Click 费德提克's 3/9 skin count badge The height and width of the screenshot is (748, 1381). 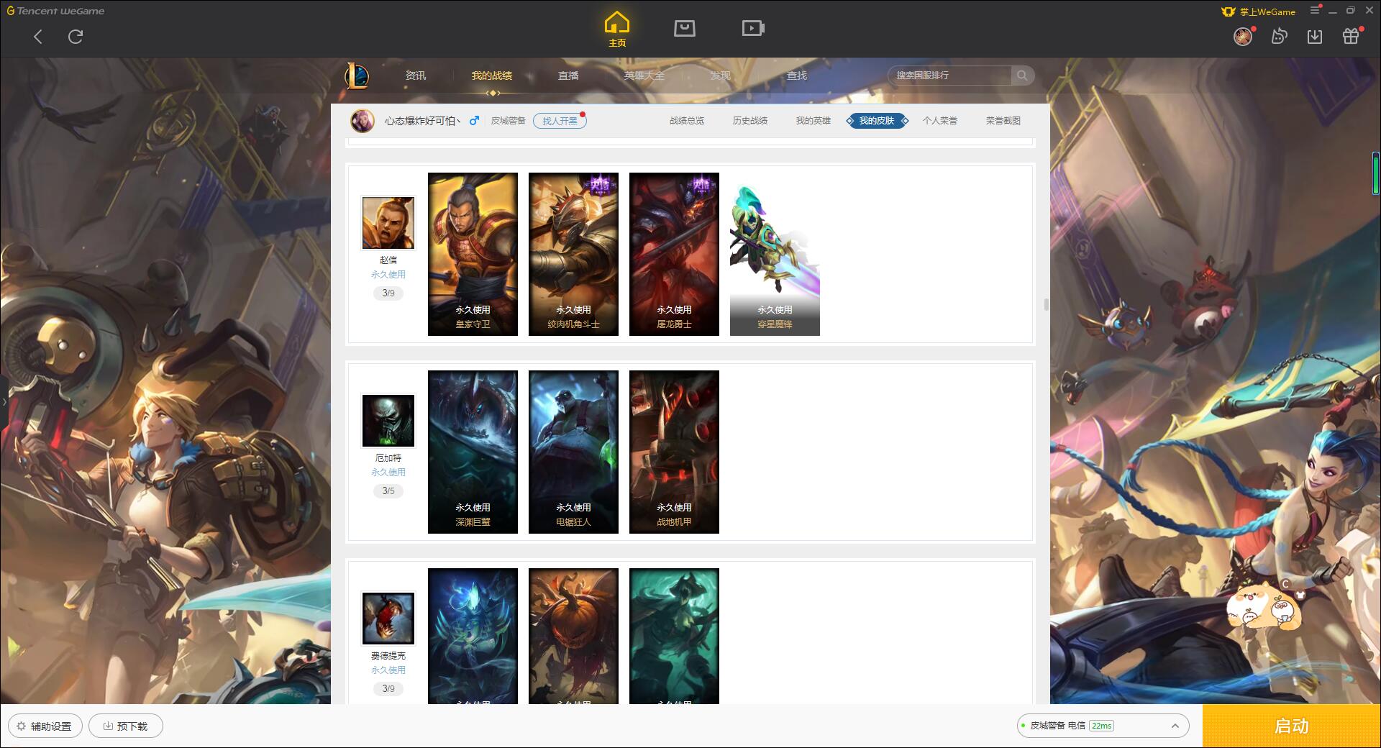(x=388, y=688)
